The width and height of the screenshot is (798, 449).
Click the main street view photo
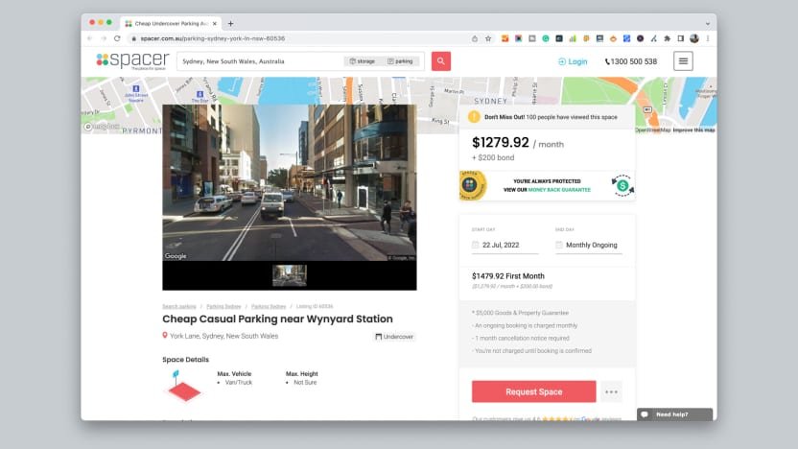(289, 182)
